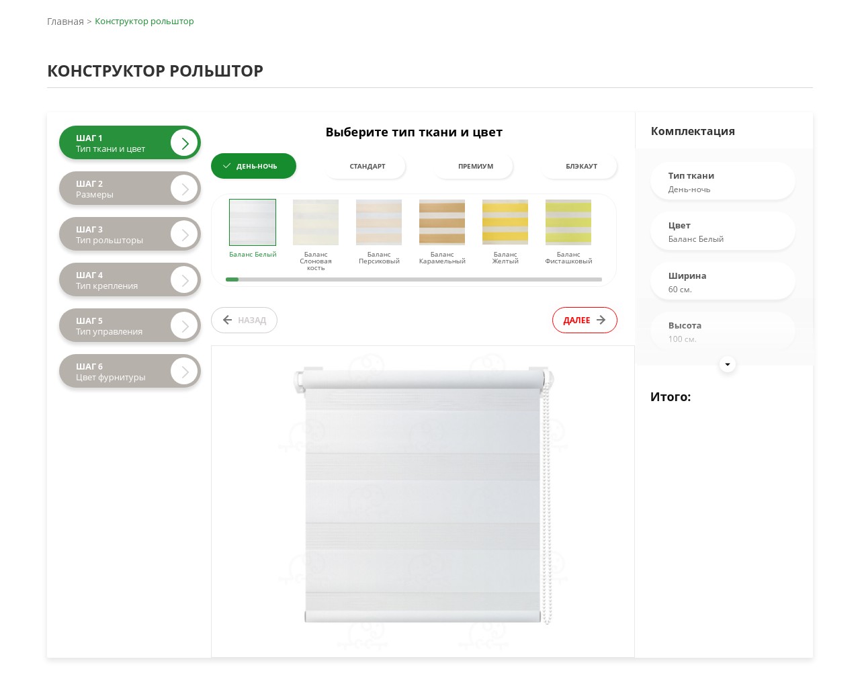860x688 pixels.
Task: Select the Стандарт fabric type
Action: tap(366, 166)
